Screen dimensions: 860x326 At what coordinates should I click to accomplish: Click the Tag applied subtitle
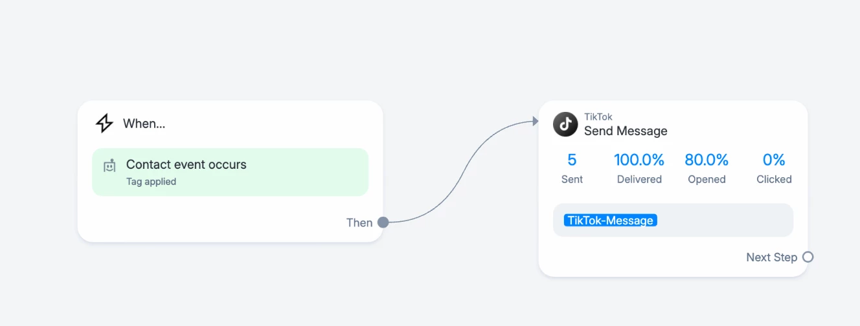pyautogui.click(x=151, y=182)
